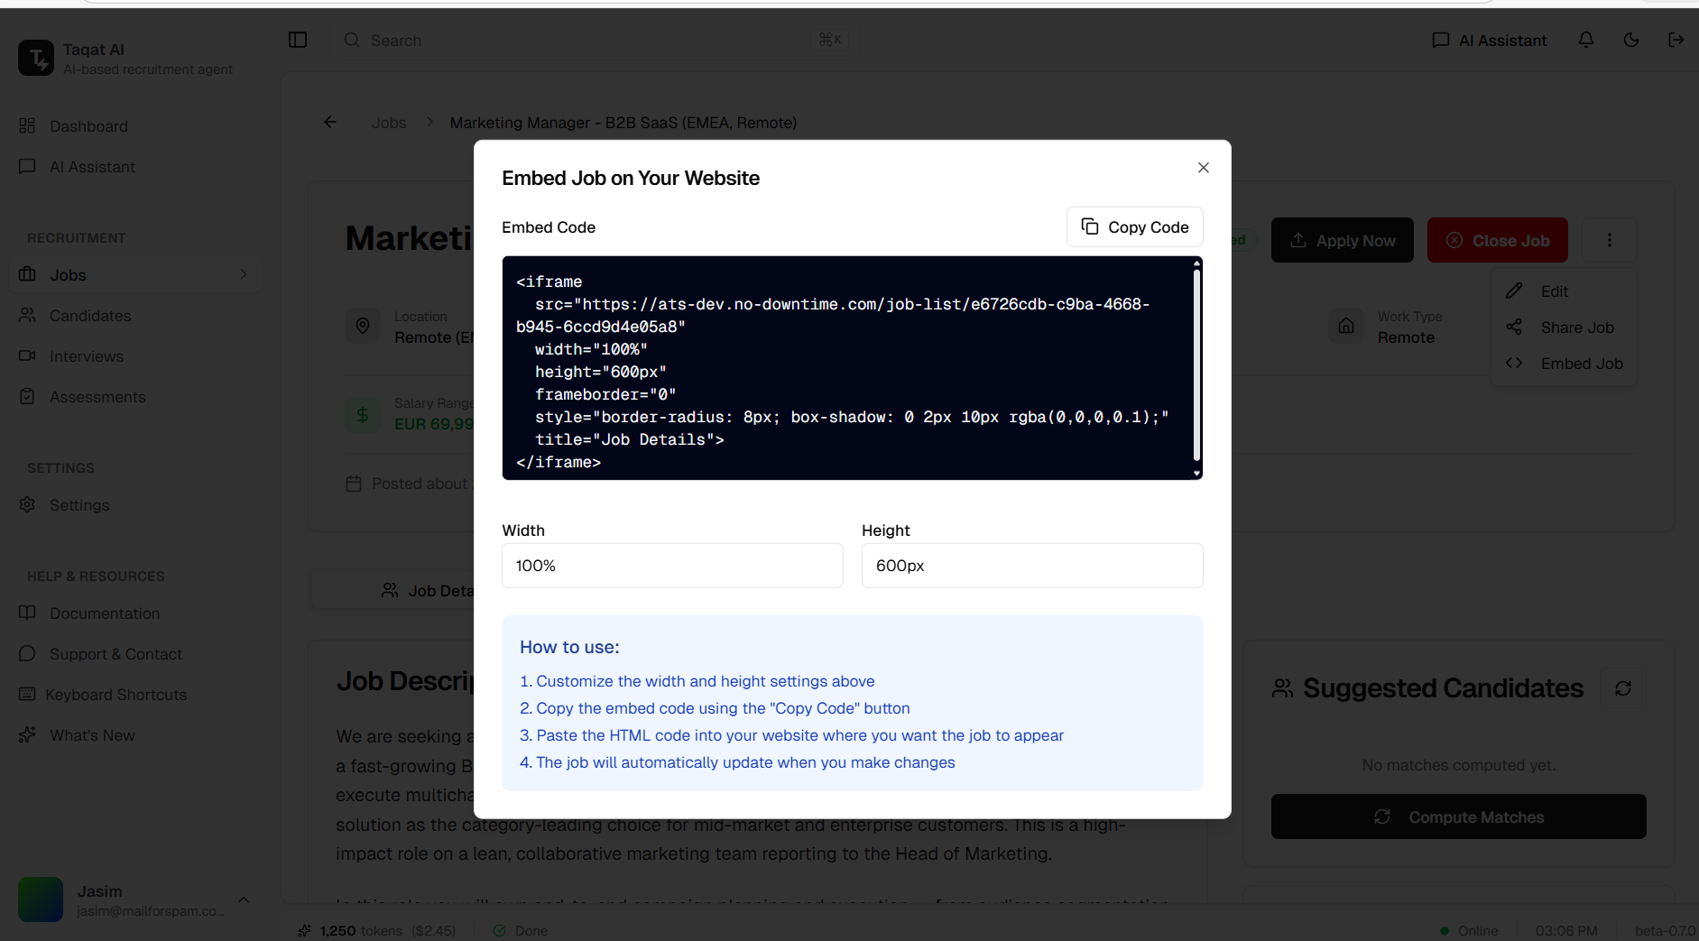Viewport: 1699px width, 941px height.
Task: Toggle dark mode
Action: [1630, 40]
